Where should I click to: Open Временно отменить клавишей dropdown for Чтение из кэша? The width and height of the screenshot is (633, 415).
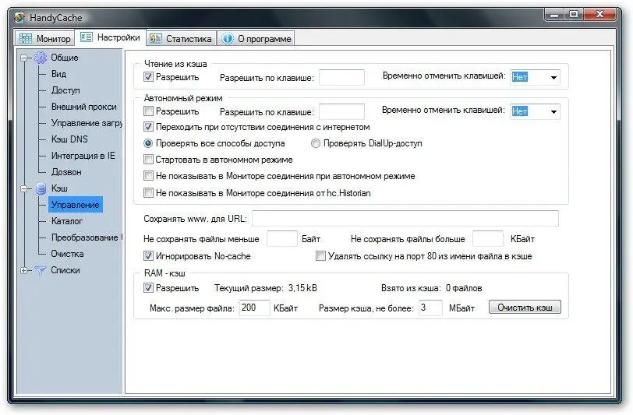click(x=553, y=77)
